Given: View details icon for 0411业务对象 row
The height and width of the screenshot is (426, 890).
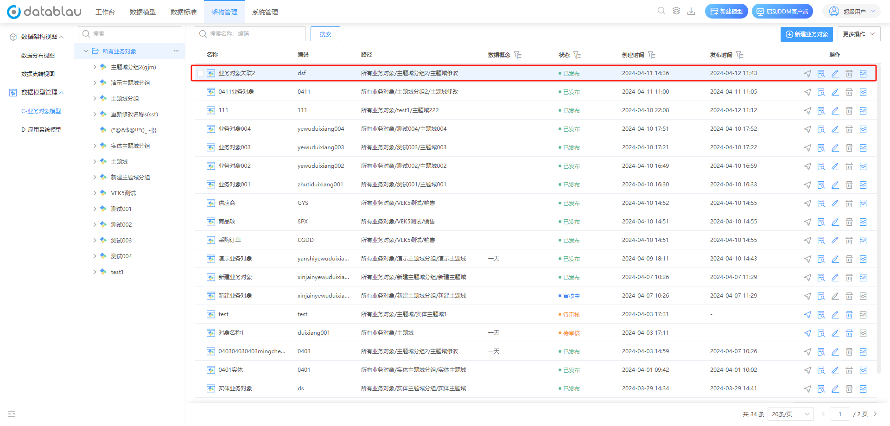Looking at the screenshot, I should point(821,92).
